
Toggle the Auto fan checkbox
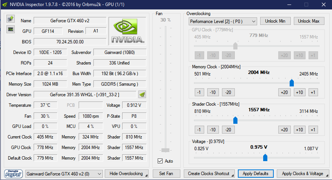pos(160,161)
